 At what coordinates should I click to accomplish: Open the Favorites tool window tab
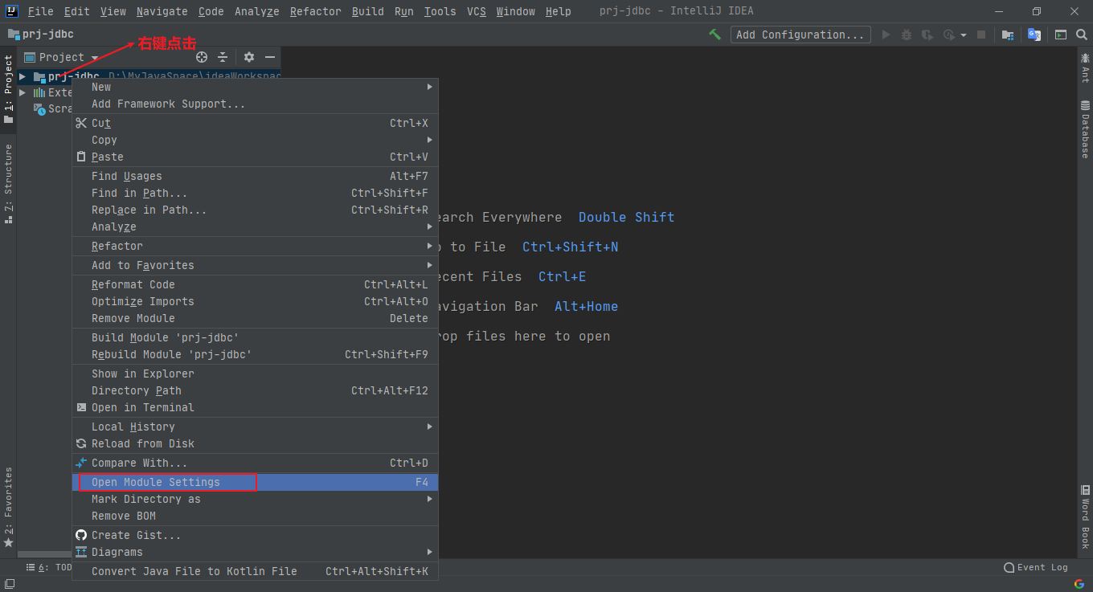(x=8, y=508)
